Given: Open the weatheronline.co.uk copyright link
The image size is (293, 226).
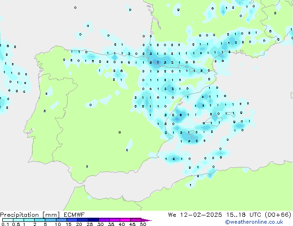Looking at the screenshot, I should point(254,222).
